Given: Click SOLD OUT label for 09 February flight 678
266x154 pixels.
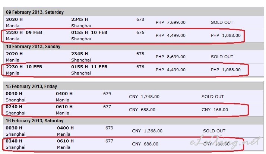Looking at the screenshot, I should (x=222, y=22).
